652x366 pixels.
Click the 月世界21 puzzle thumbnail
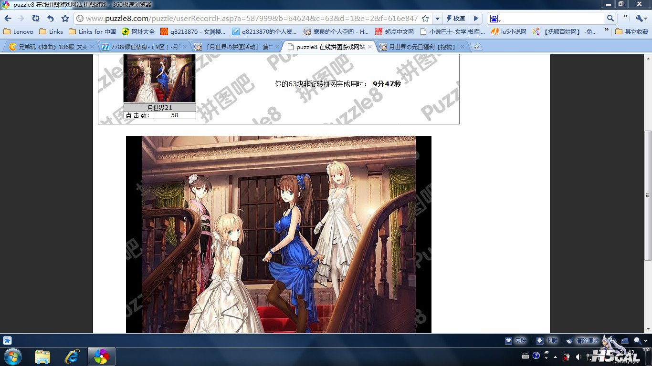click(x=159, y=78)
